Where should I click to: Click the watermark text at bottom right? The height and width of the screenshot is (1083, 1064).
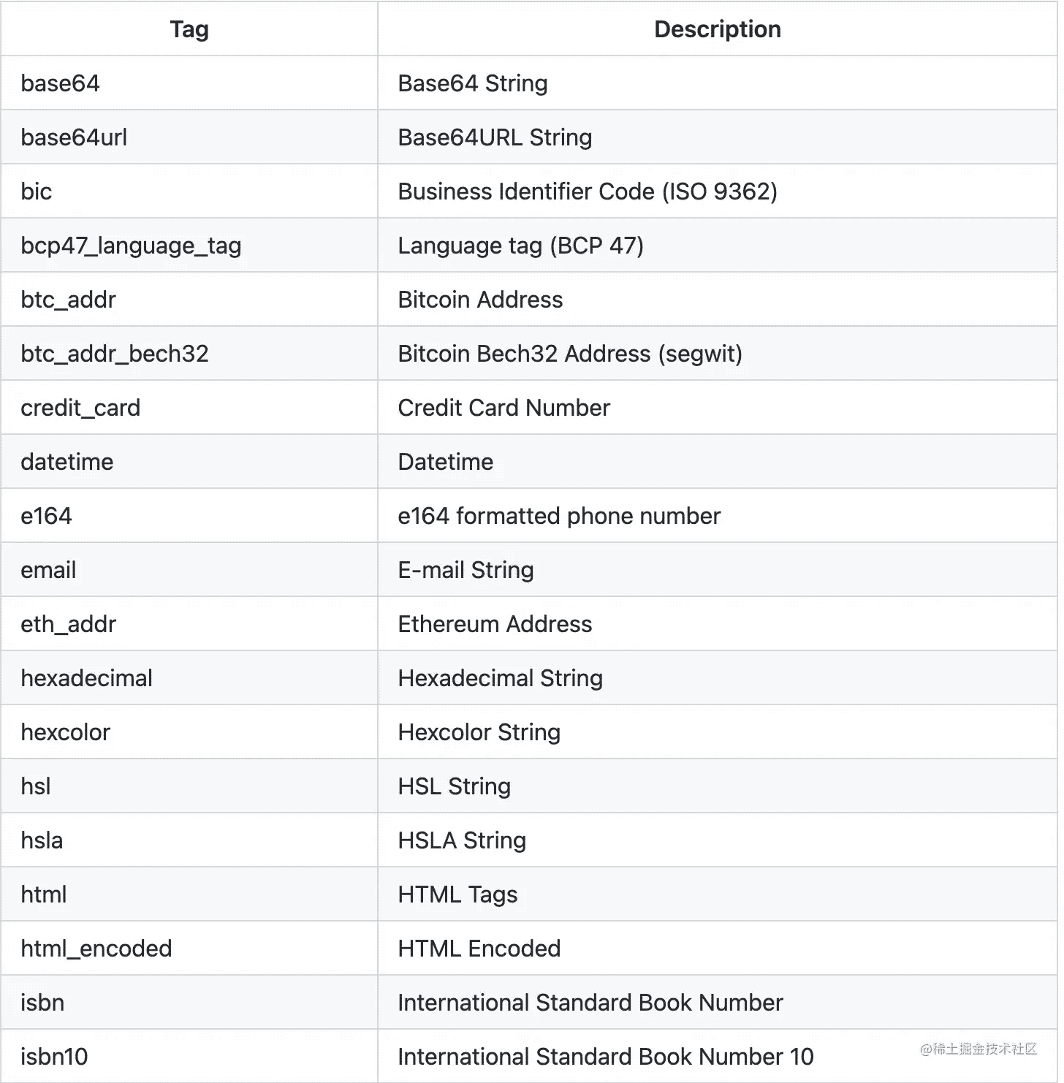(978, 1049)
